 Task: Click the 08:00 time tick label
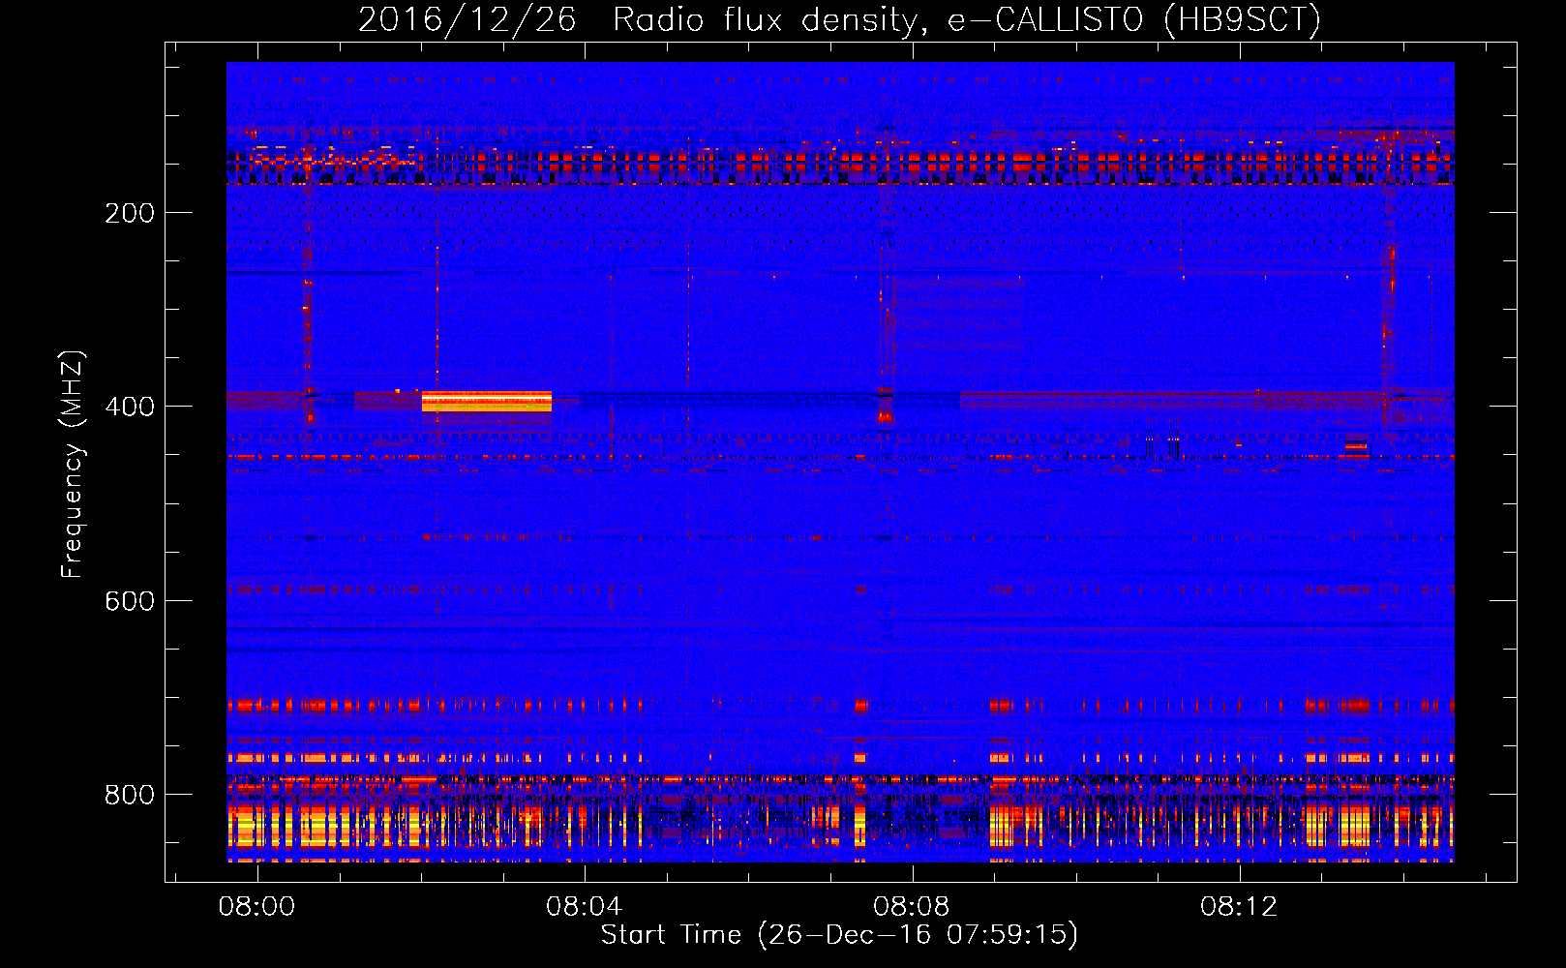point(256,907)
